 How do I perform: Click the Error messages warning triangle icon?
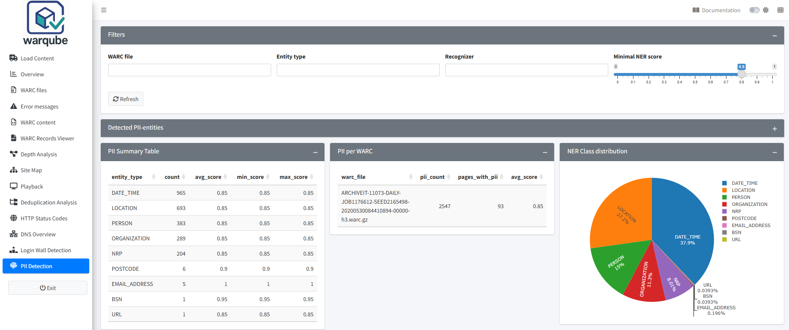tap(13, 106)
